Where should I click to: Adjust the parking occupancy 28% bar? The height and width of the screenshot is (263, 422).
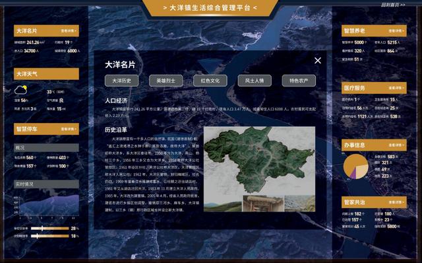coord(50,229)
